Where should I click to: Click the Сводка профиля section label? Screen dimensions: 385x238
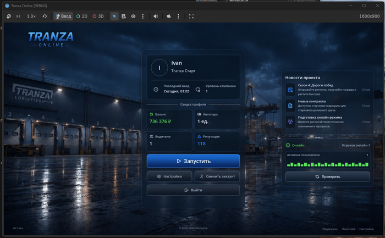(193, 104)
